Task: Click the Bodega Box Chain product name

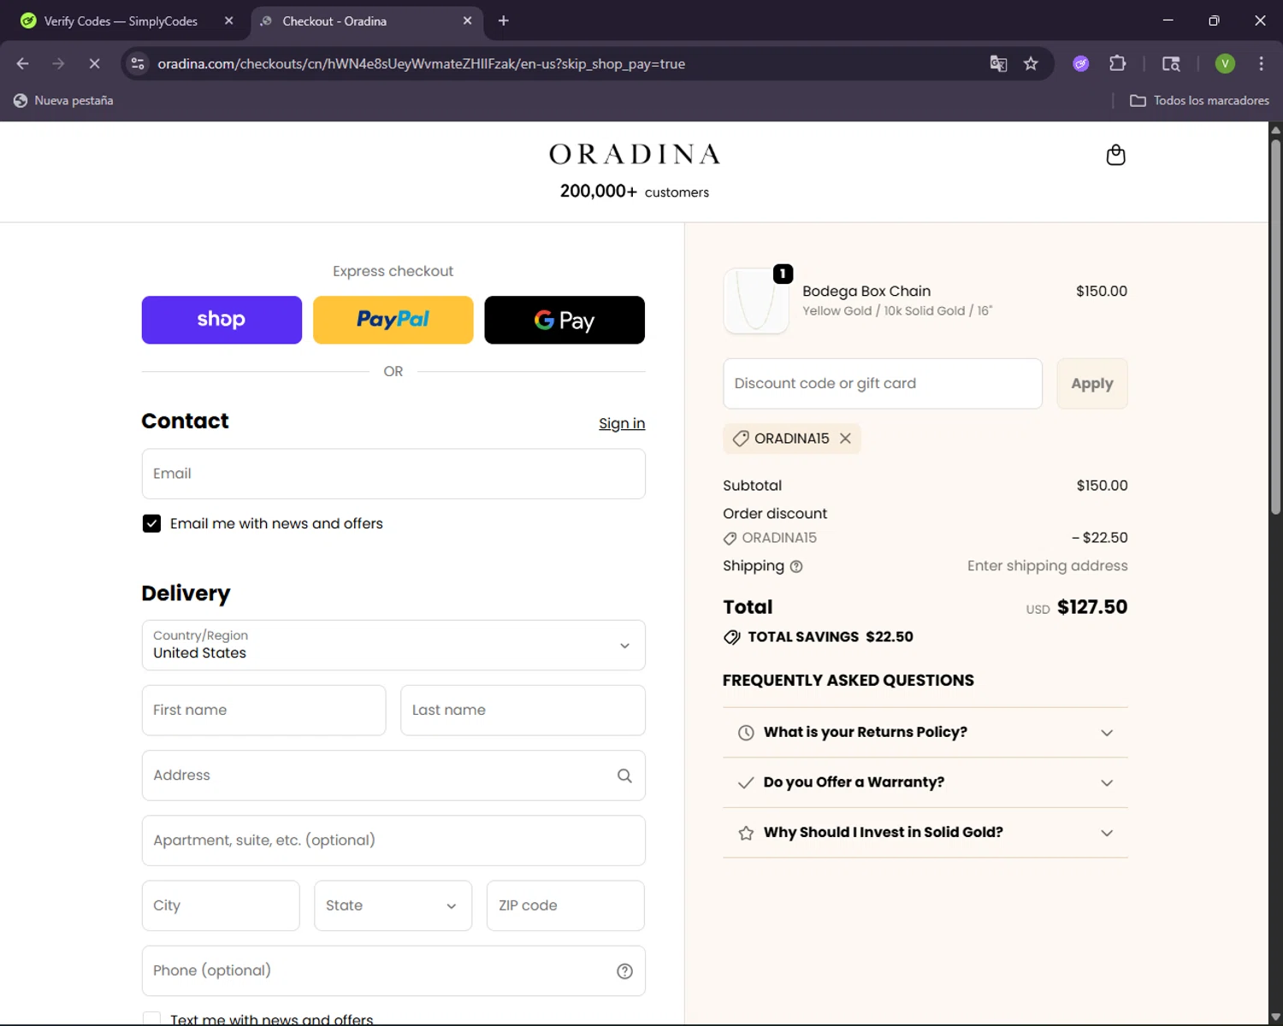Action: point(866,292)
